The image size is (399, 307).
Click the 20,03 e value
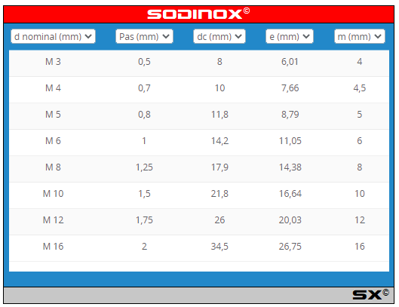290,220
